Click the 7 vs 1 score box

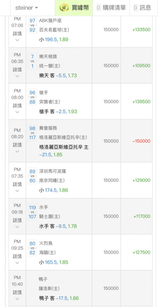point(32,61)
